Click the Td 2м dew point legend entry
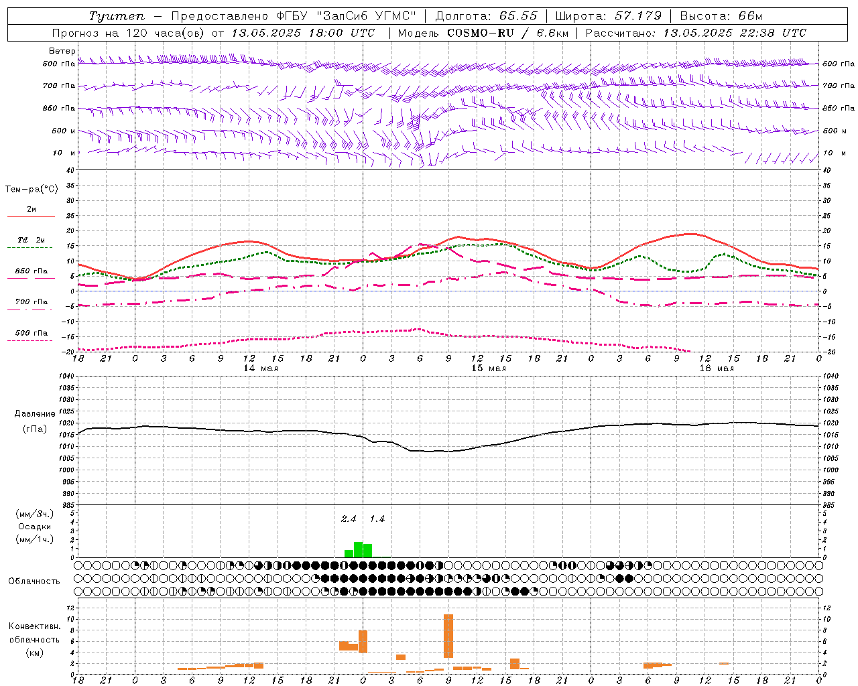This screenshot has height=686, width=858. (x=31, y=240)
